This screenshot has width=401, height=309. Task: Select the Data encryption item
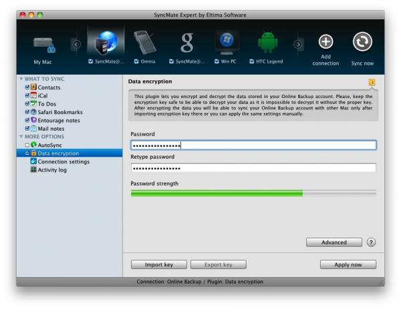tap(70, 153)
